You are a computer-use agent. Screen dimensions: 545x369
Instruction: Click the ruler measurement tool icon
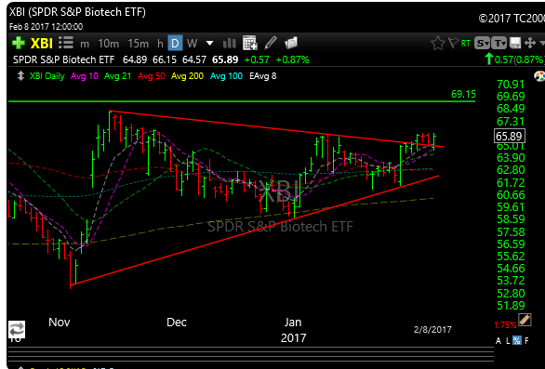point(525,320)
